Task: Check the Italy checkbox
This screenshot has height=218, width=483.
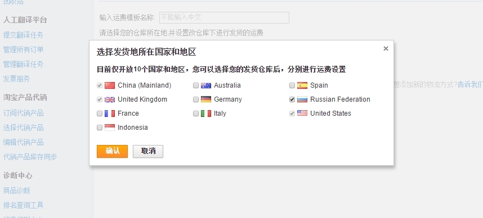Action: click(x=196, y=113)
